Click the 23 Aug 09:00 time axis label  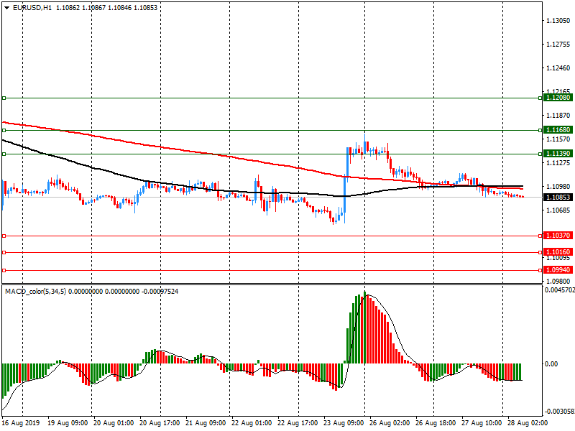pos(344,423)
